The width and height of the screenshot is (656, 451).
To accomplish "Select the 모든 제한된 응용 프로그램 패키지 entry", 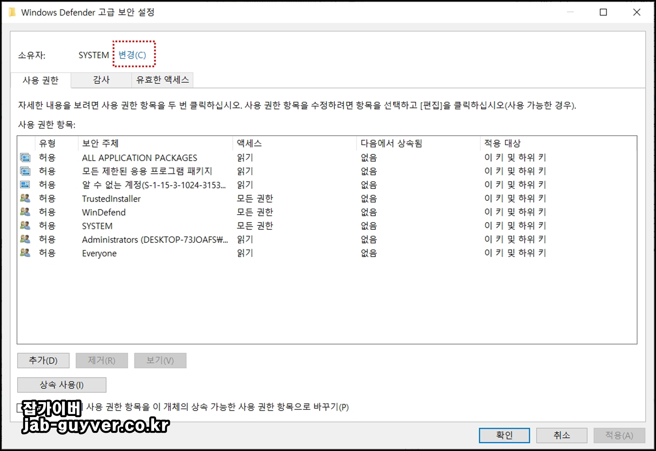I will [x=327, y=171].
